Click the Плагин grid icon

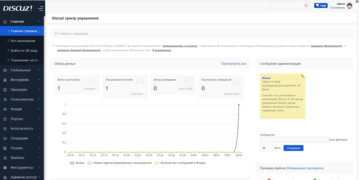(5, 148)
